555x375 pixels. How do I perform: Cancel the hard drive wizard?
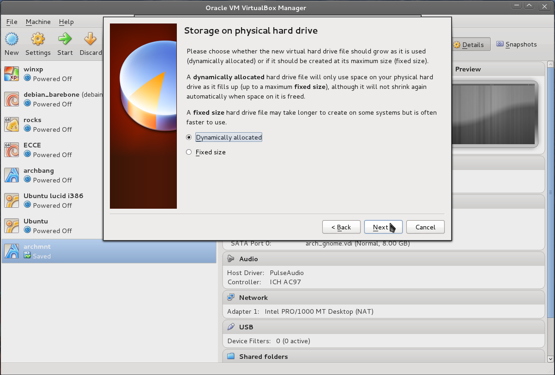coord(425,227)
